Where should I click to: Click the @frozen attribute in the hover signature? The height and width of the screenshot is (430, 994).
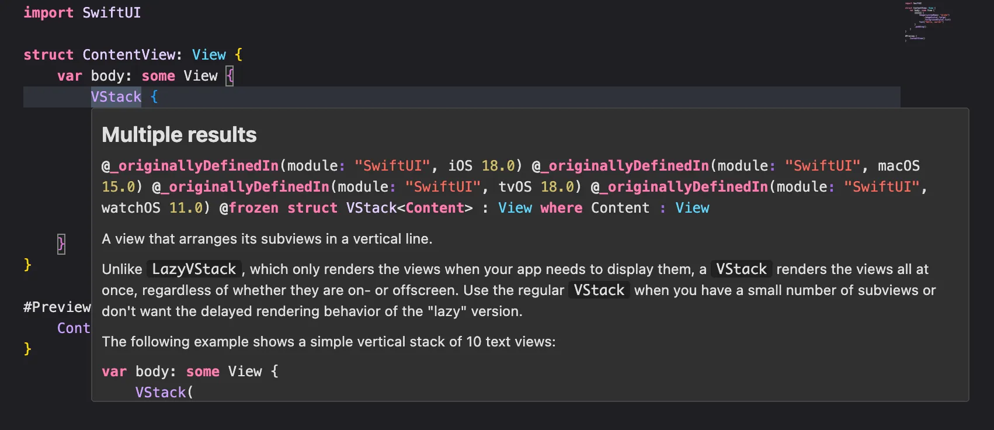pos(249,208)
